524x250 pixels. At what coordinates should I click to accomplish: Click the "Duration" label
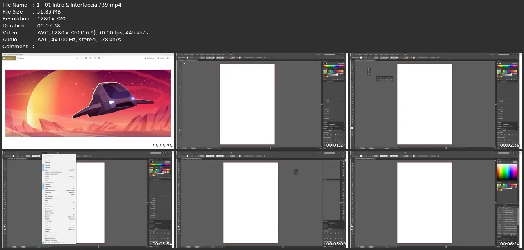(14, 26)
